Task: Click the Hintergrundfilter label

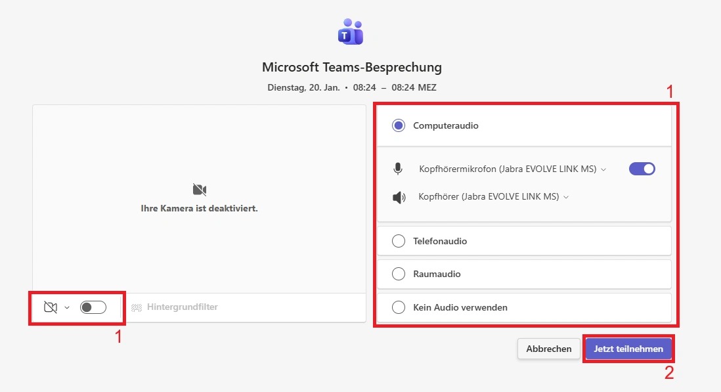Action: (x=182, y=307)
